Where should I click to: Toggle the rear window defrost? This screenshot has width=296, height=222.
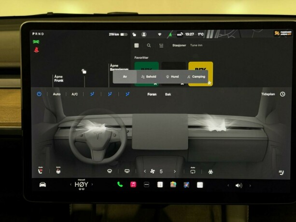(x=127, y=171)
